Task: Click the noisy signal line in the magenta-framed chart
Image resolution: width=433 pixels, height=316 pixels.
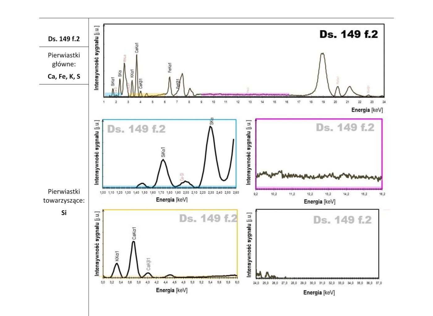Action: pos(319,176)
